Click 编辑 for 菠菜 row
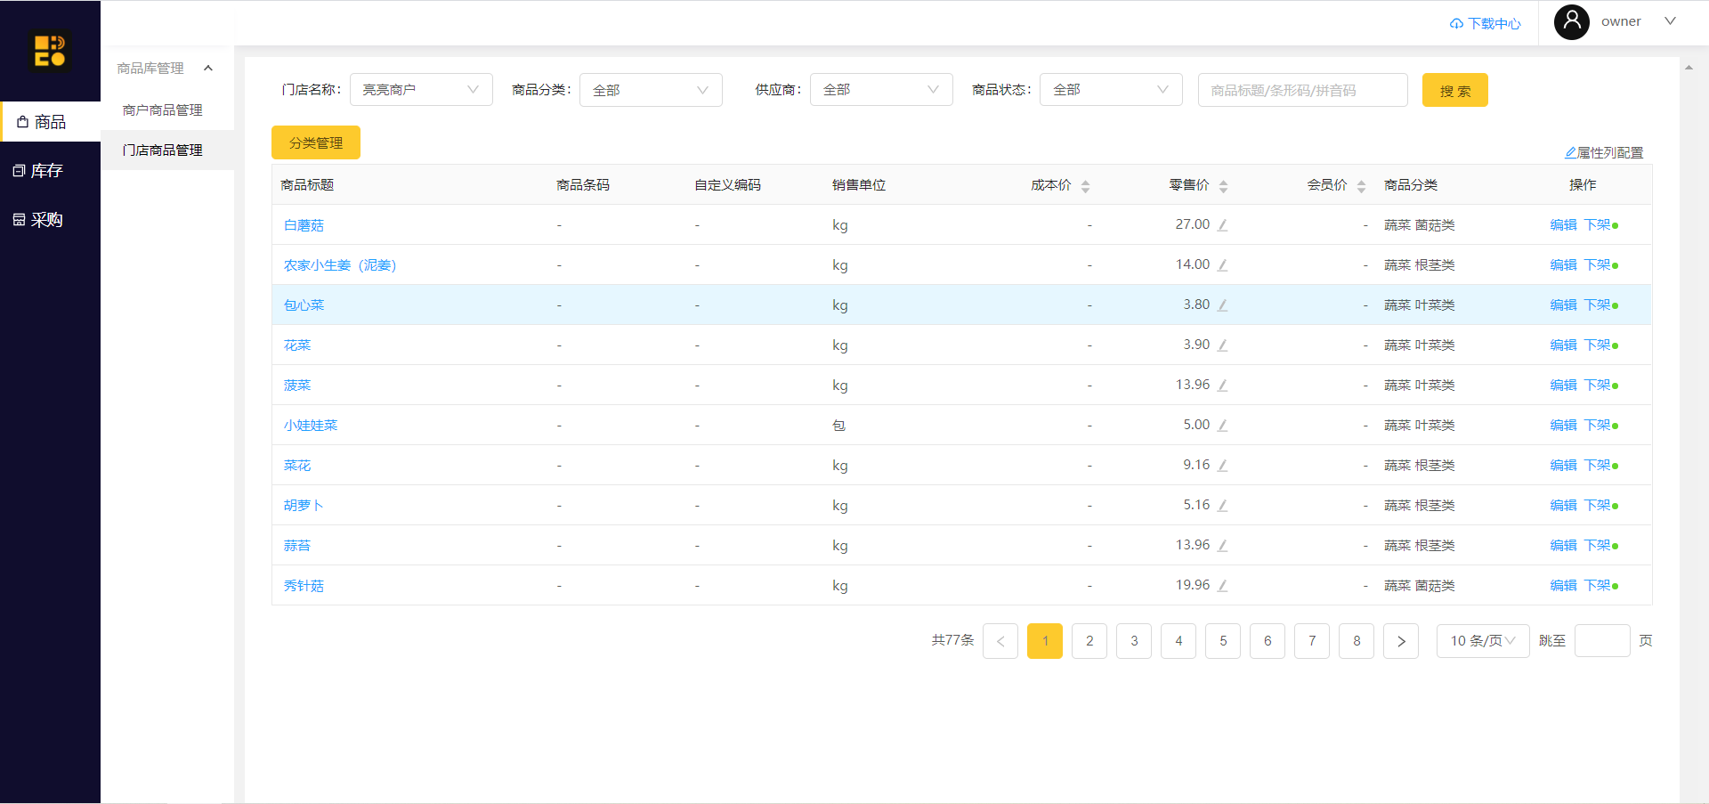Screen dimensions: 1709x804 (1563, 386)
